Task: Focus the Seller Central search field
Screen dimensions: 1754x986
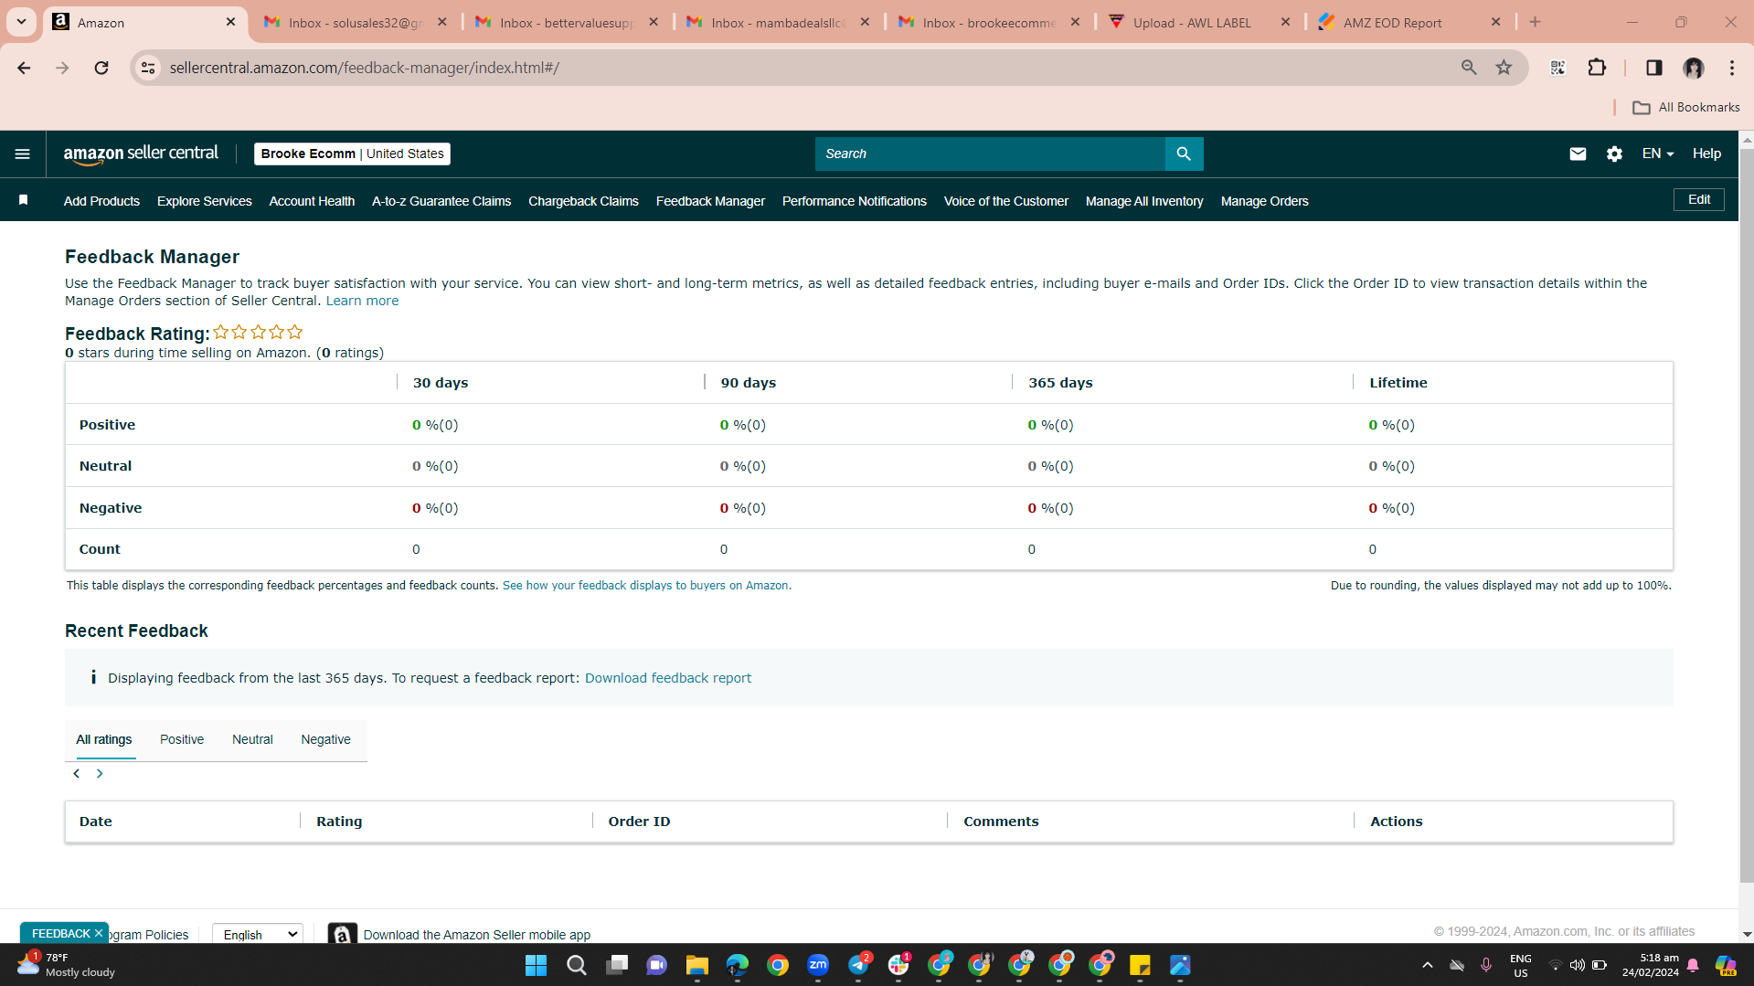Action: 990,154
